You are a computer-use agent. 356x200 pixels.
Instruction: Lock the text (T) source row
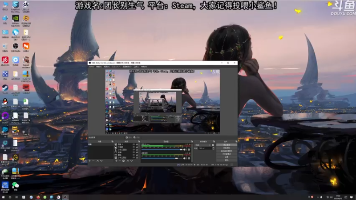pos(137,150)
